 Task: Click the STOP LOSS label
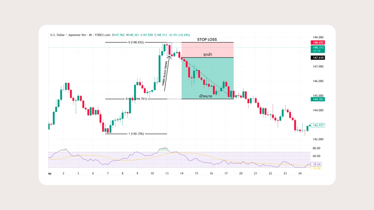[x=207, y=40]
